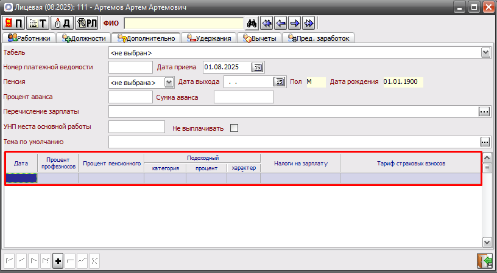Jump to the last record arrow
Image resolution: width=497 pixels, height=273 pixels.
308,24
